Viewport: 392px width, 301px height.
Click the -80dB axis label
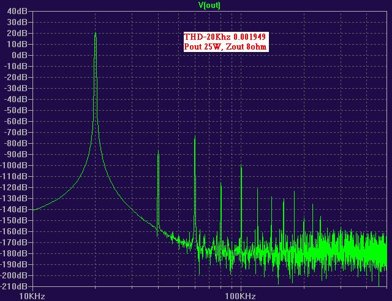click(x=16, y=143)
